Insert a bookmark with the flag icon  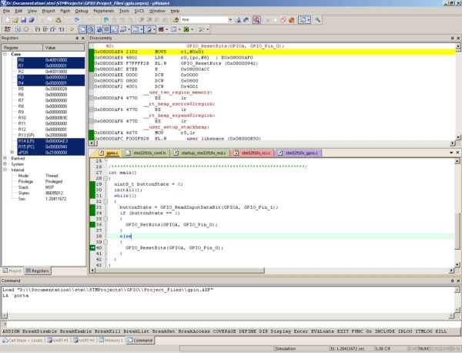pos(106,20)
